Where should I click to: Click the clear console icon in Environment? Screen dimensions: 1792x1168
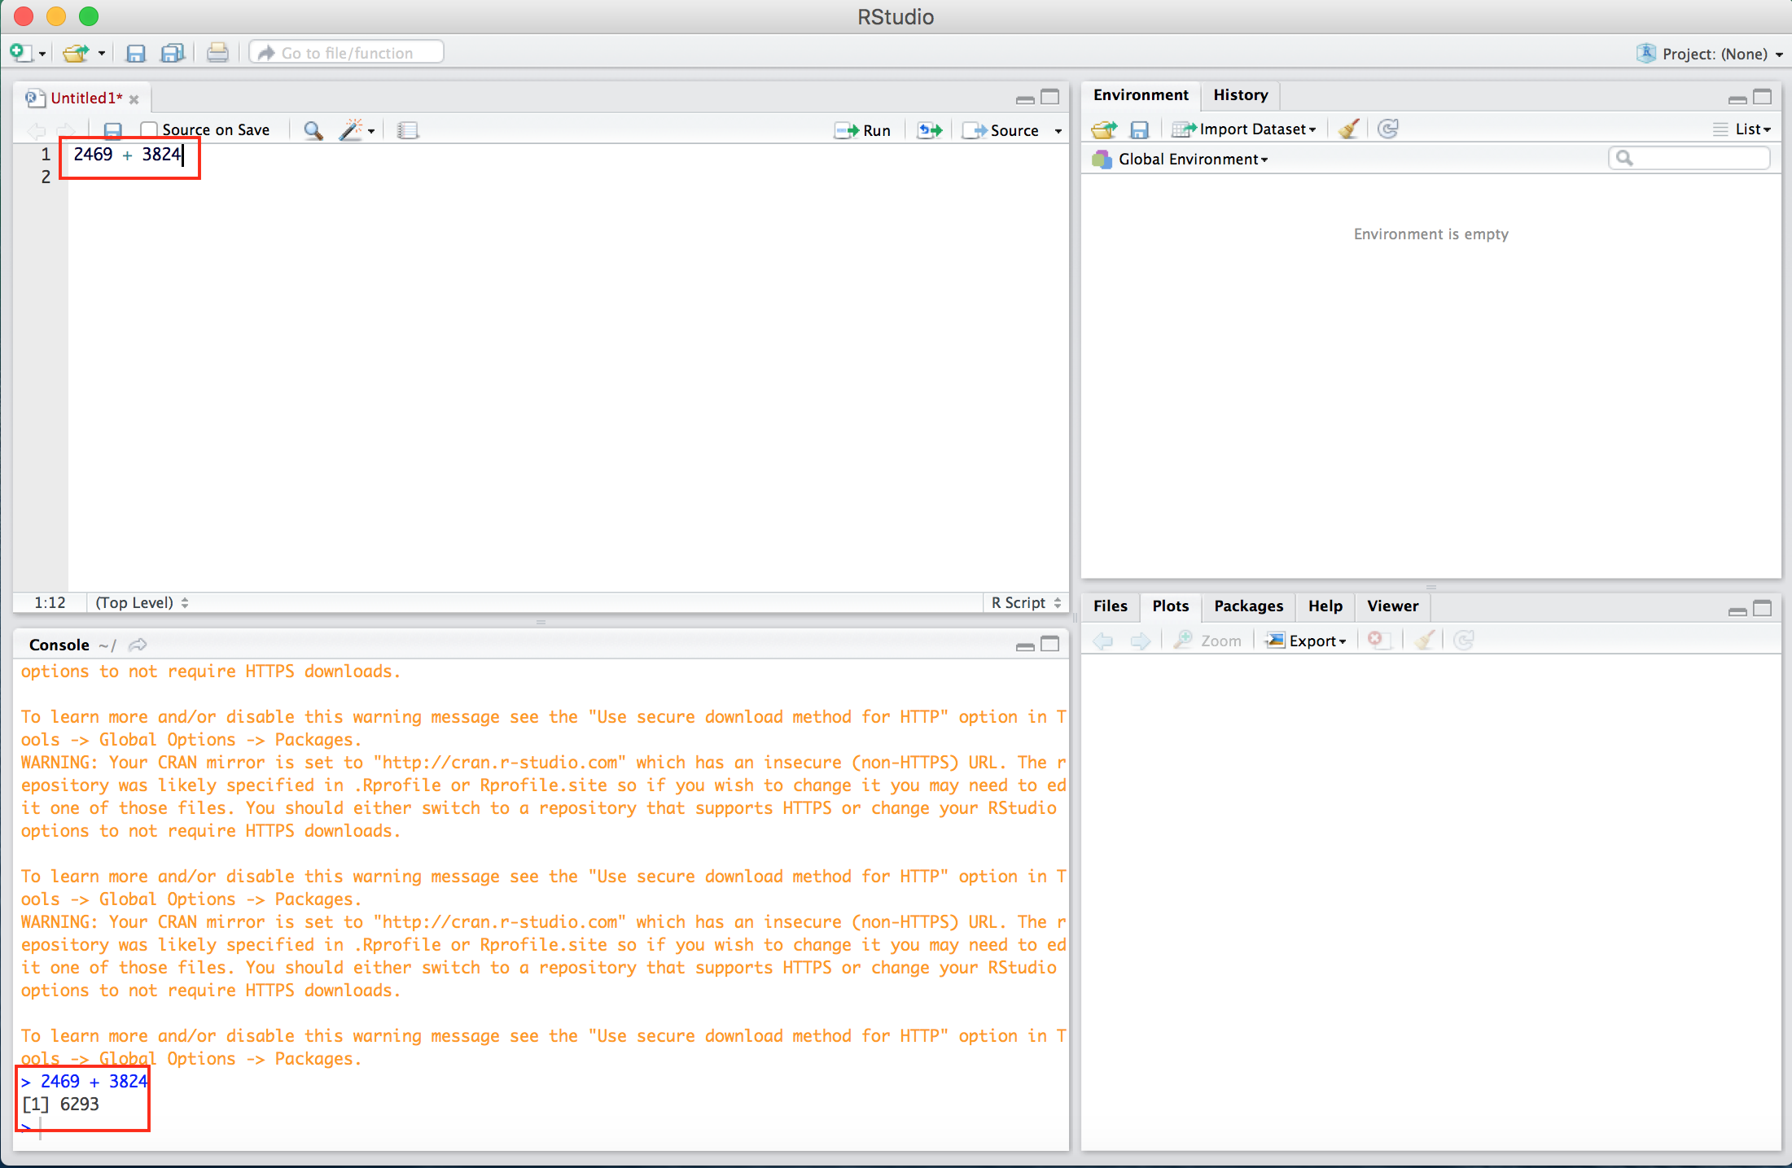coord(1347,128)
